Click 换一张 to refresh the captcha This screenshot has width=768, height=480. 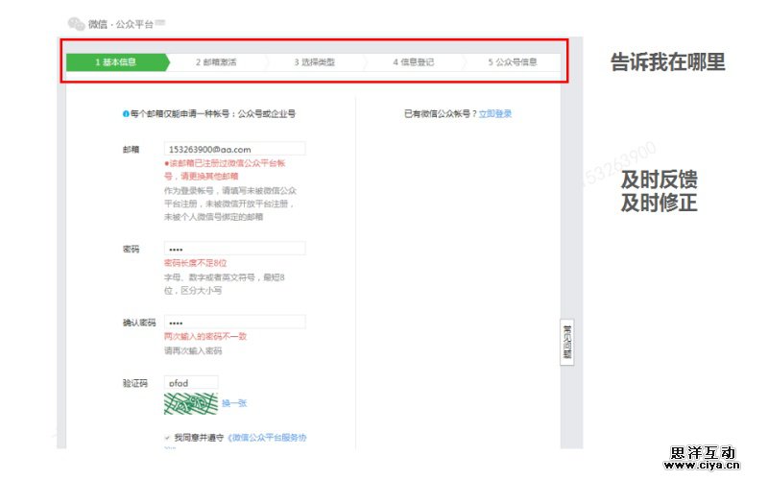pos(234,403)
